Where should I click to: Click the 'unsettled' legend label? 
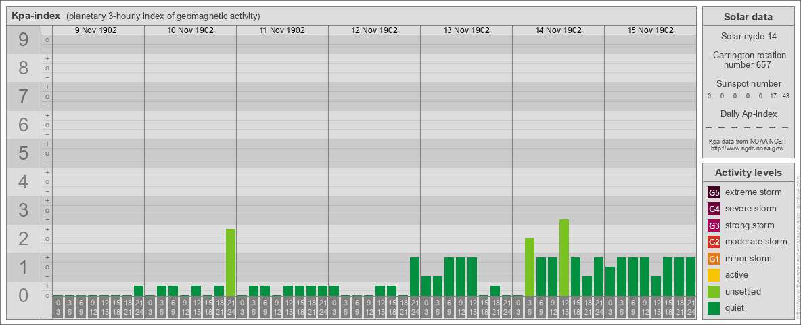click(743, 291)
